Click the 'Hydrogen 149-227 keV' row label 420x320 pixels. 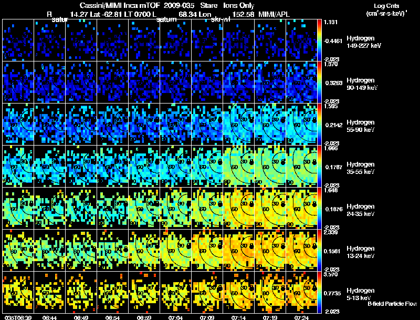[x=364, y=42]
